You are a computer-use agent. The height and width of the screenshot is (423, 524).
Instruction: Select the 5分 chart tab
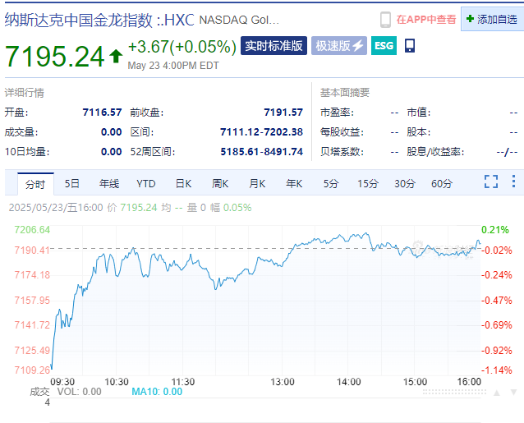pyautogui.click(x=331, y=183)
